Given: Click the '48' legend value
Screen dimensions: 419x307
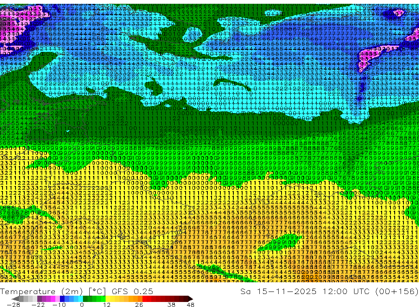Looking at the screenshot, I should [191, 305].
